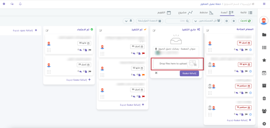Click the flag on مايو 06 card

point(90,50)
